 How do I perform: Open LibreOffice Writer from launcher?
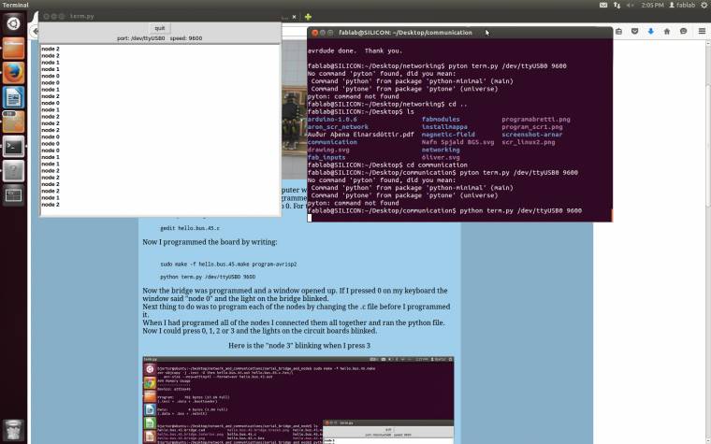13,97
